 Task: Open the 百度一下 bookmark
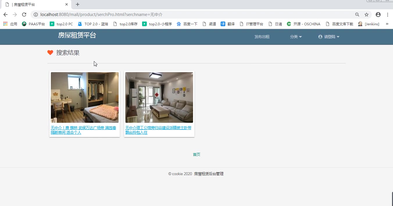pos(187,24)
